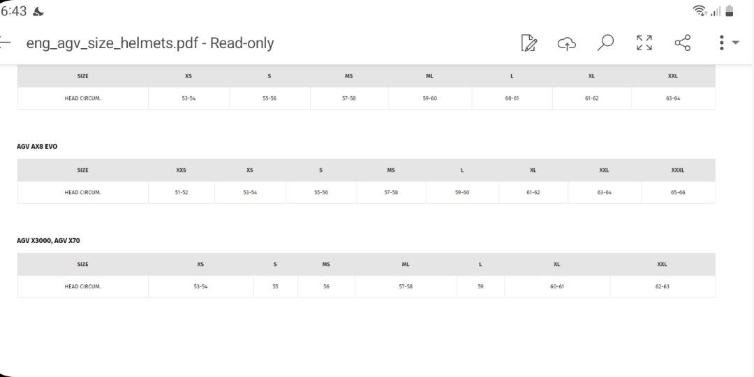
Task: Tap the signal strength bars icon
Action: [x=716, y=11]
